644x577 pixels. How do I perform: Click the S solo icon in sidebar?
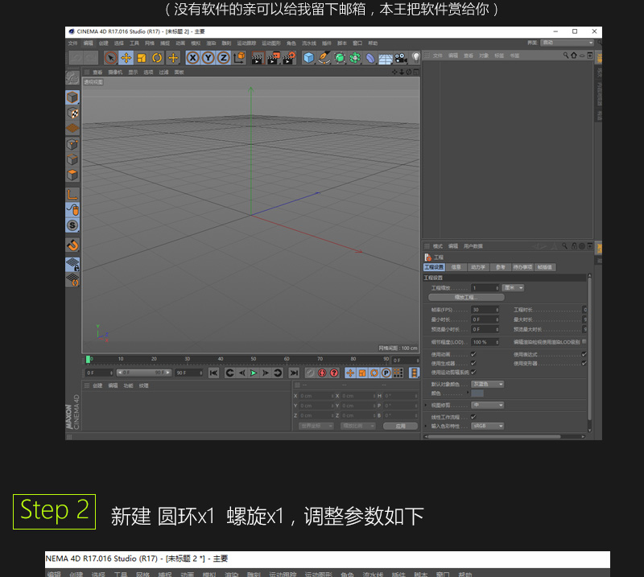tap(72, 225)
